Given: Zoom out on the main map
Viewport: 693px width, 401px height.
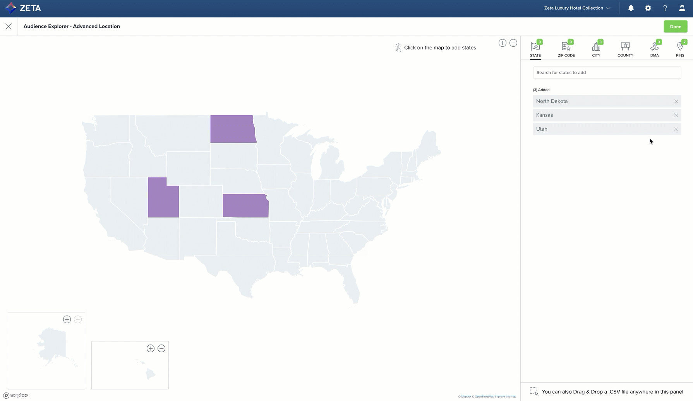Looking at the screenshot, I should [x=513, y=43].
